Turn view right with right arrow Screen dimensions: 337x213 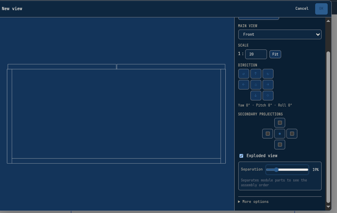[268, 85]
